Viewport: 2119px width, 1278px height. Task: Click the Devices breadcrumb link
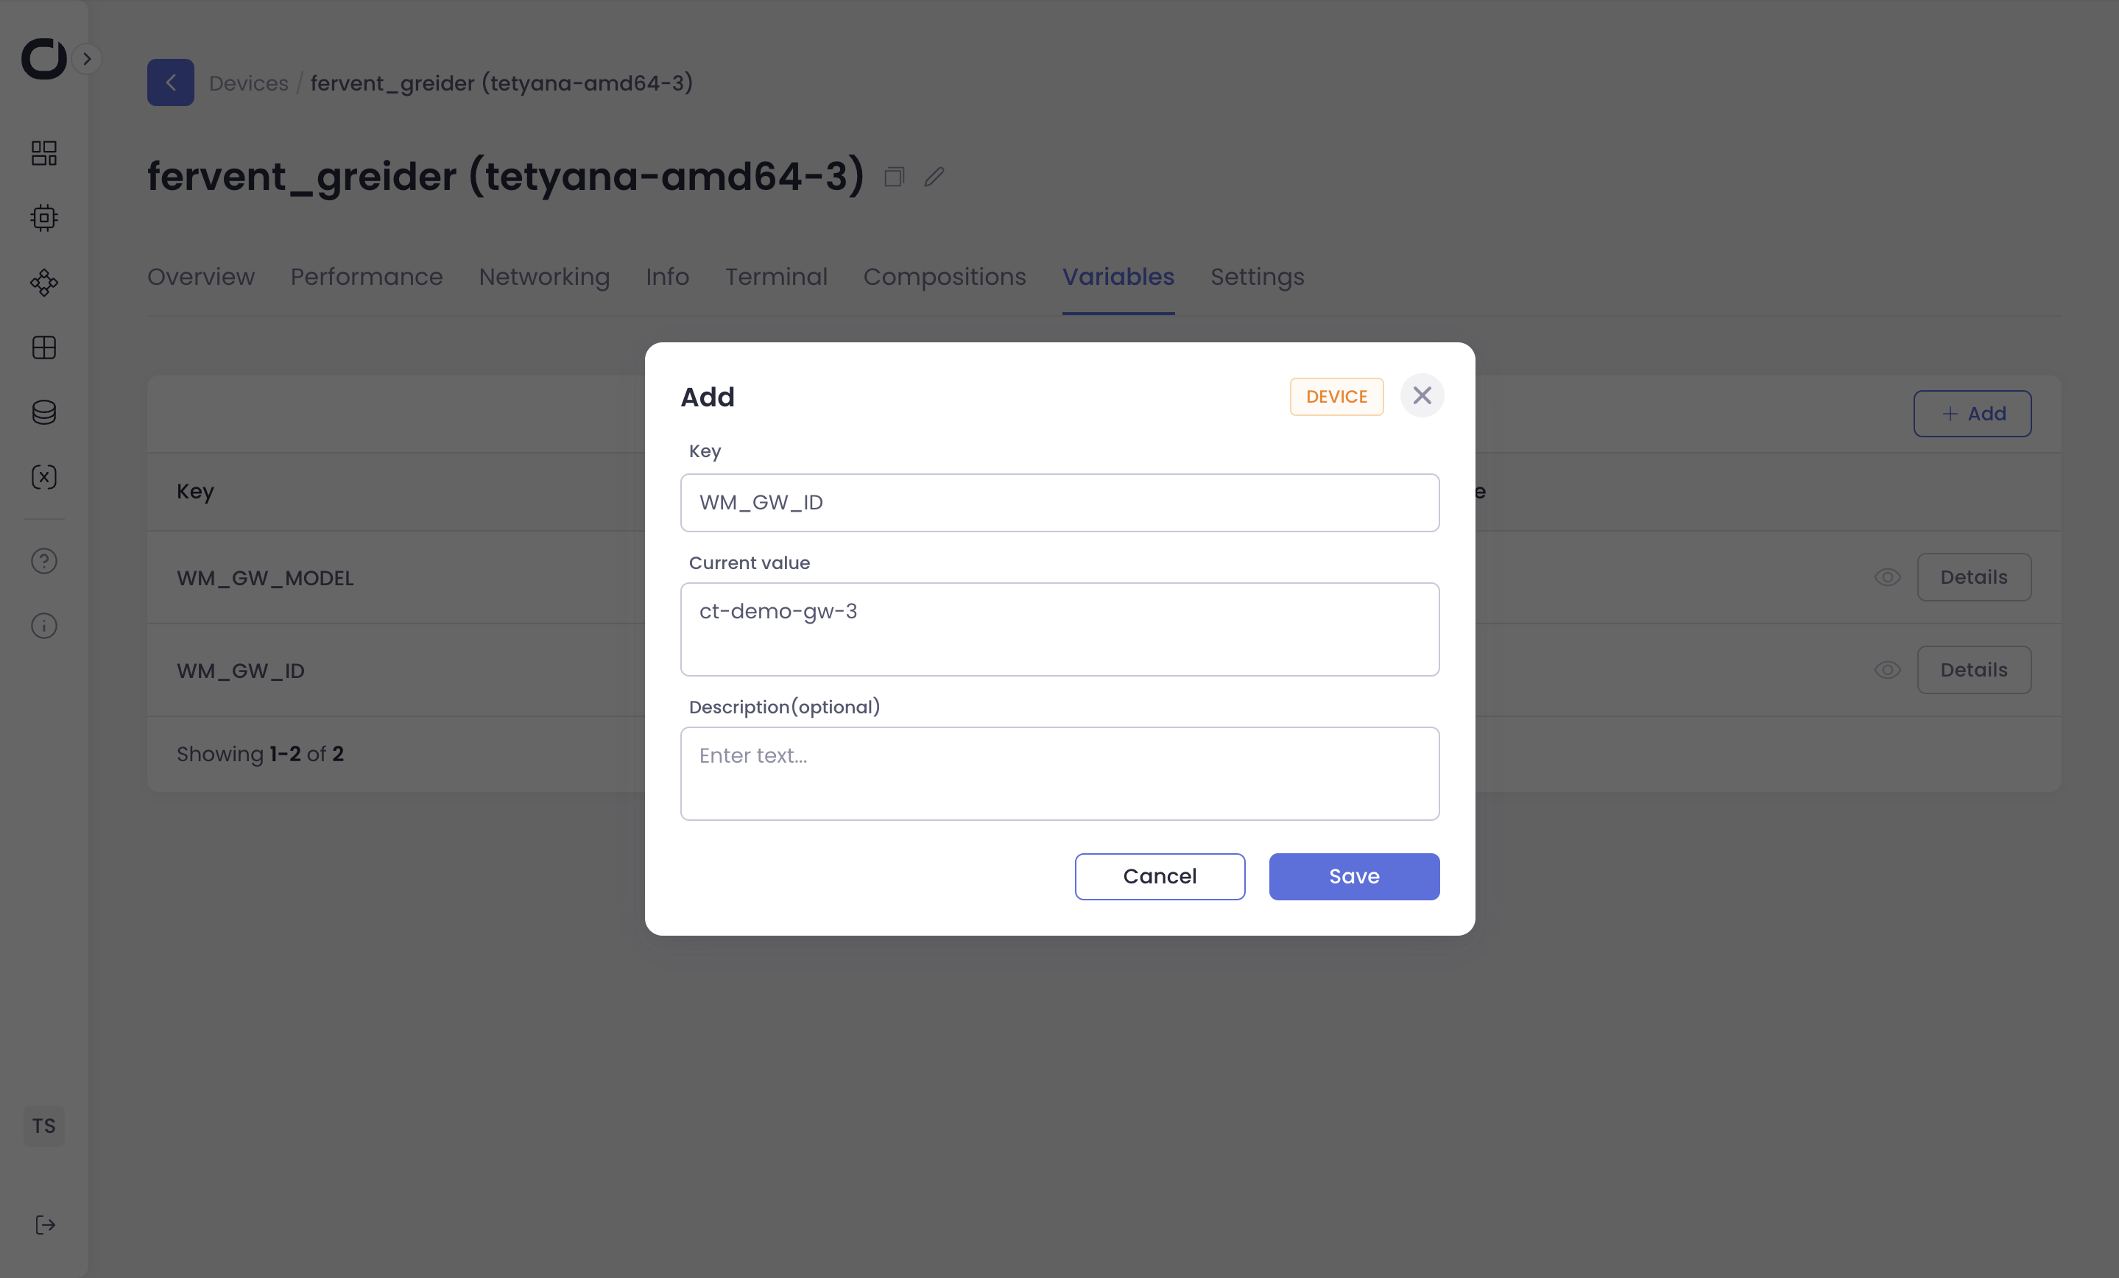coord(249,83)
